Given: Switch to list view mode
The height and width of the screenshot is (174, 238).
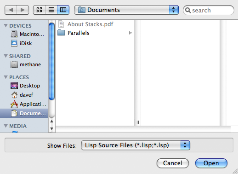Looking at the screenshot, I should (51, 10).
